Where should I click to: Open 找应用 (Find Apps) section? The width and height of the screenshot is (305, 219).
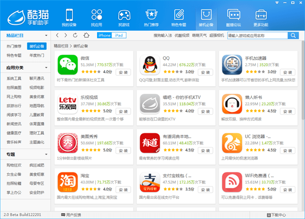(x=96, y=17)
